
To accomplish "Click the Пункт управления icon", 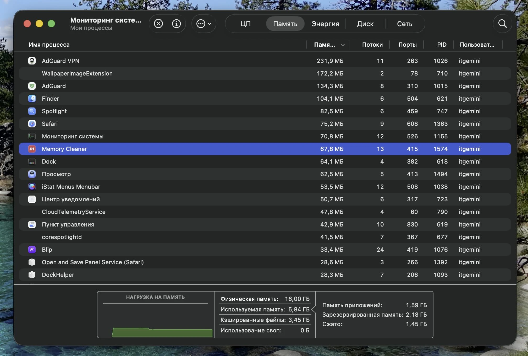I will (x=32, y=224).
